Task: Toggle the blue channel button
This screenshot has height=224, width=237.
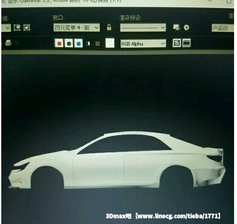Action: tap(79, 43)
